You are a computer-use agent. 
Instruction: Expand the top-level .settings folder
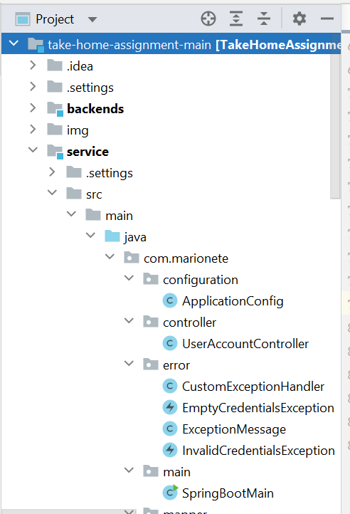33,87
